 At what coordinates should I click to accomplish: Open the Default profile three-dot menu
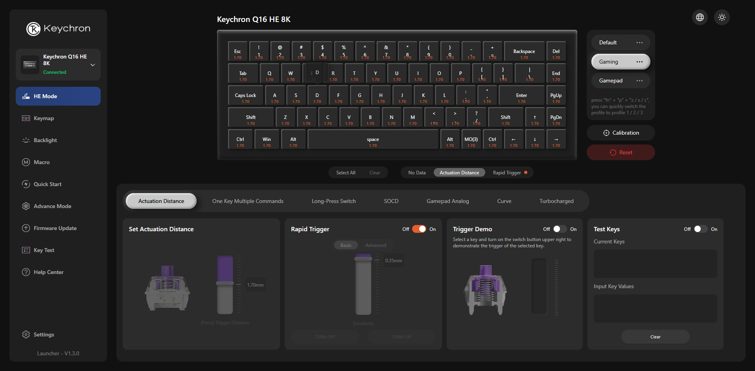(x=639, y=42)
